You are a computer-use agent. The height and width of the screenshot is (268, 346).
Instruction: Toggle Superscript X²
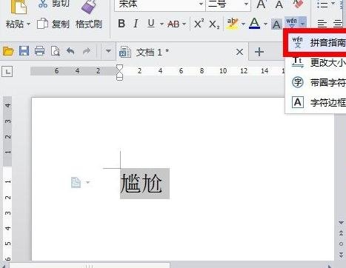click(x=199, y=24)
